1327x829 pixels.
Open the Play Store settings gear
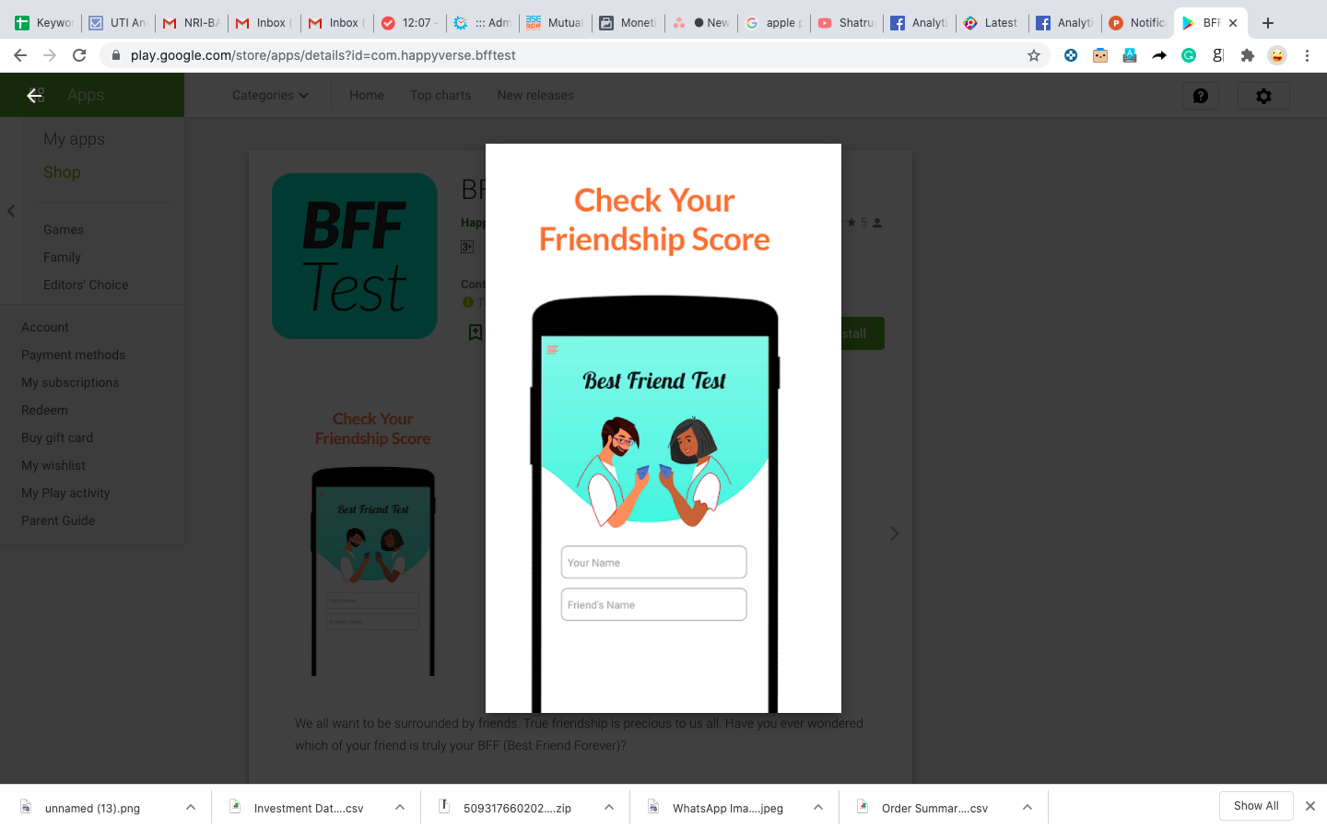[1262, 95]
